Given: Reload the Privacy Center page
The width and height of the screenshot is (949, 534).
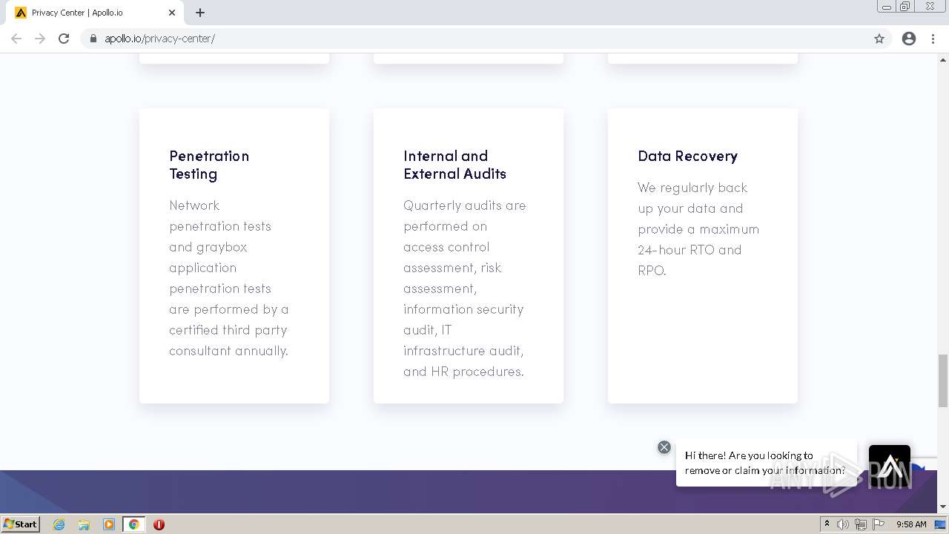Looking at the screenshot, I should (x=64, y=39).
